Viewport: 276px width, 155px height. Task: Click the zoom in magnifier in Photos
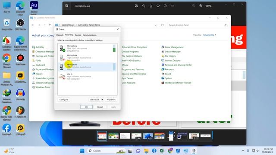pyautogui.click(x=201, y=6)
